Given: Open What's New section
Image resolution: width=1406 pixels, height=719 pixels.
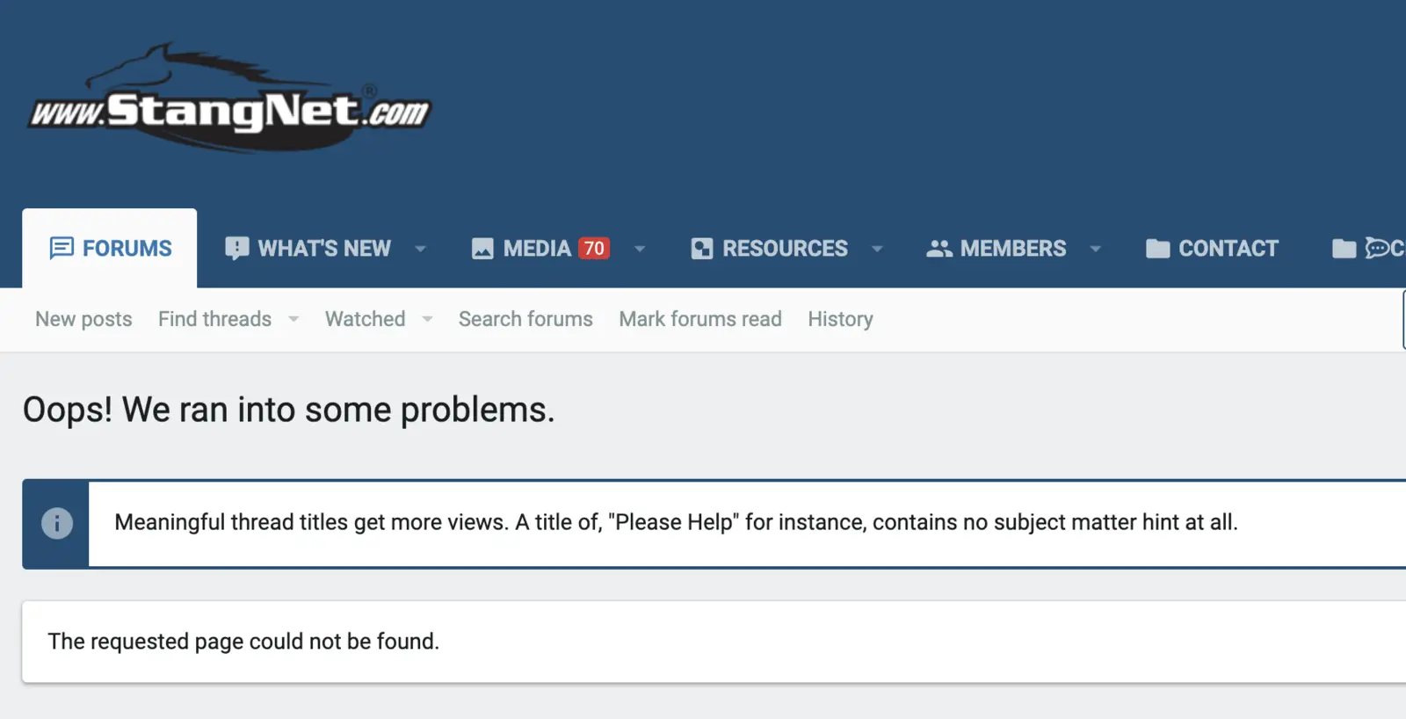Looking at the screenshot, I should point(323,249).
